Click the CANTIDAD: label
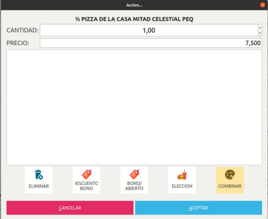Image resolution: width=268 pixels, height=219 pixels. tap(22, 30)
